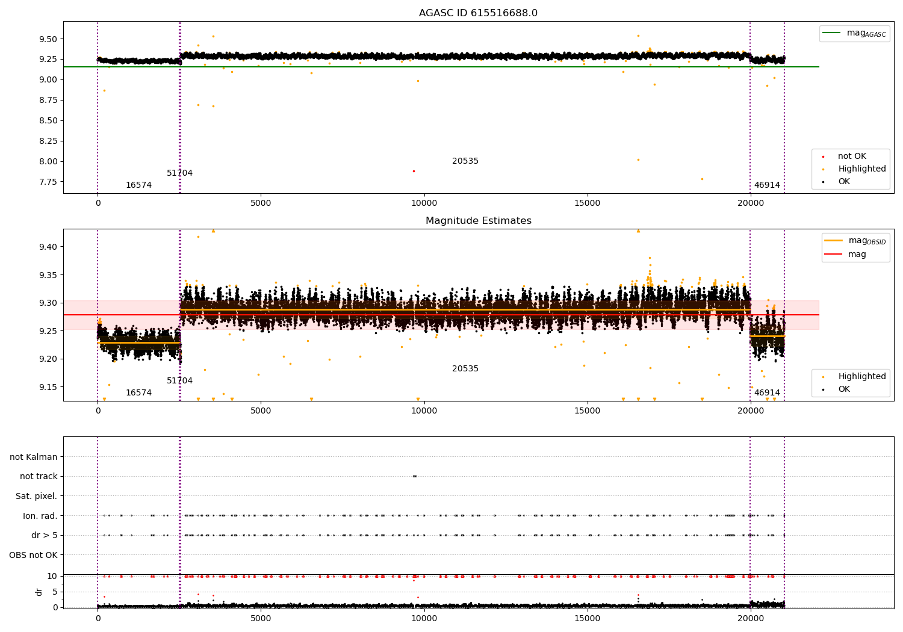Click the 5000 x-axis tick of bottom plot
This screenshot has height=632, width=903.
coord(261,618)
